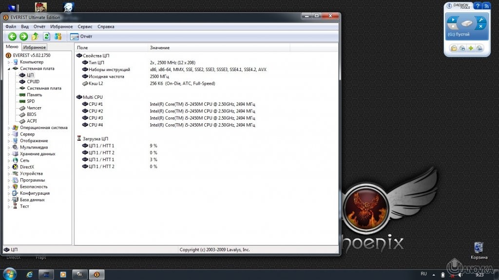Select the Кэш L2 row
This screenshot has width=499, height=280.
coord(206,84)
